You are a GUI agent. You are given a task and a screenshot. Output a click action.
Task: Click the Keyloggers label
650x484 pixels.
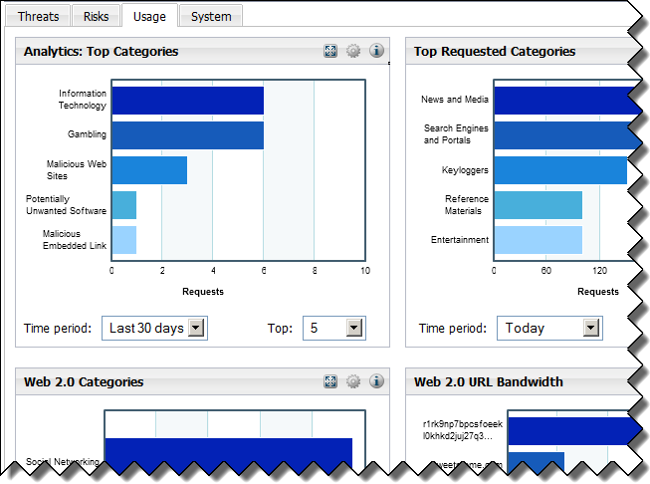coord(465,170)
